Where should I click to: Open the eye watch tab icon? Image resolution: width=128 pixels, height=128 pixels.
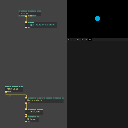coord(78,40)
